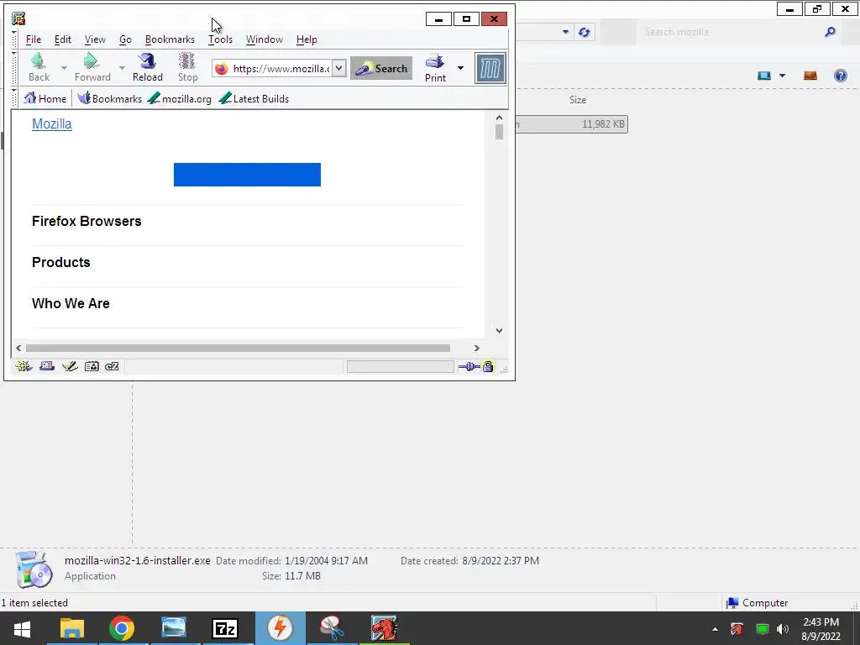Open the File menu
860x645 pixels.
(34, 39)
